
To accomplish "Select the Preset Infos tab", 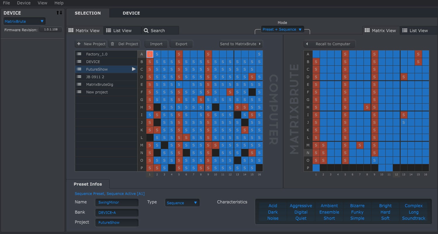I will pyautogui.click(x=88, y=184).
